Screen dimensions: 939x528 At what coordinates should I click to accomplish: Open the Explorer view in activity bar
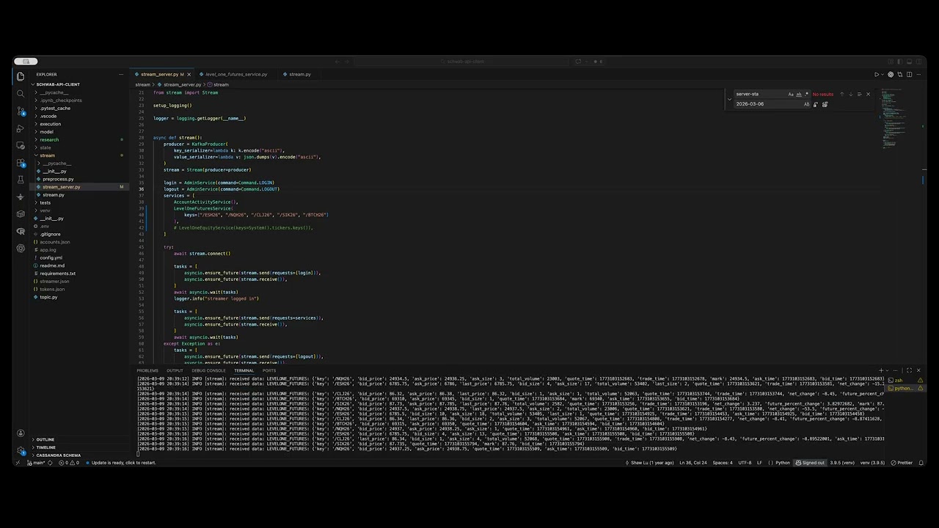coord(21,76)
